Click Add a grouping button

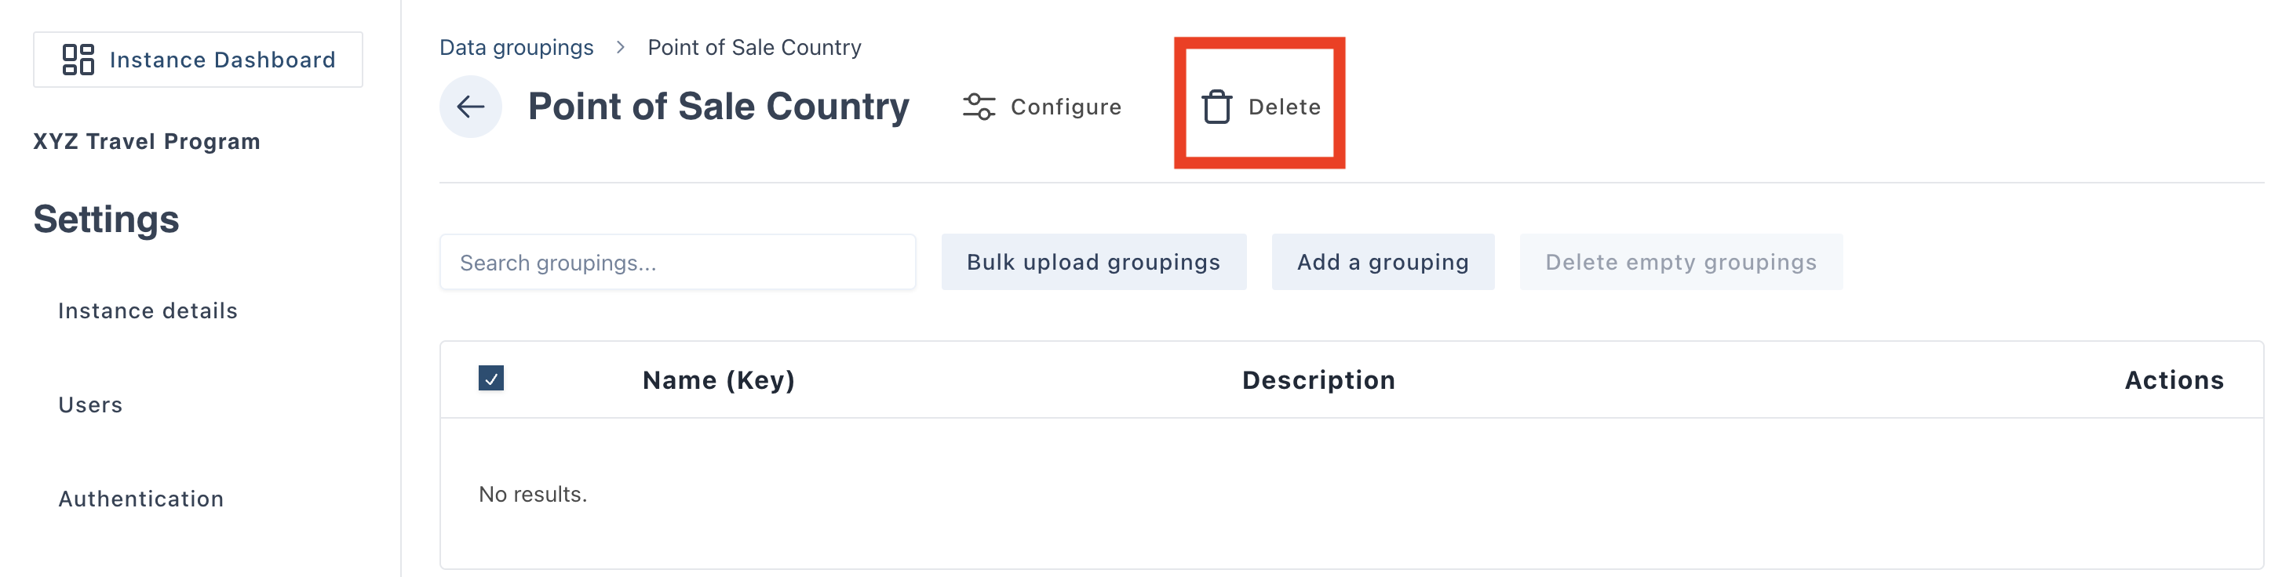pos(1383,263)
